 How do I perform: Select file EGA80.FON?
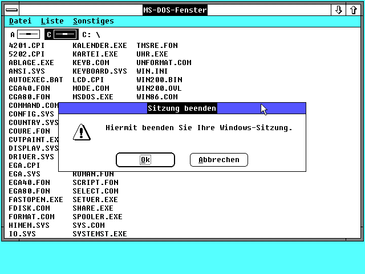[x=29, y=191]
